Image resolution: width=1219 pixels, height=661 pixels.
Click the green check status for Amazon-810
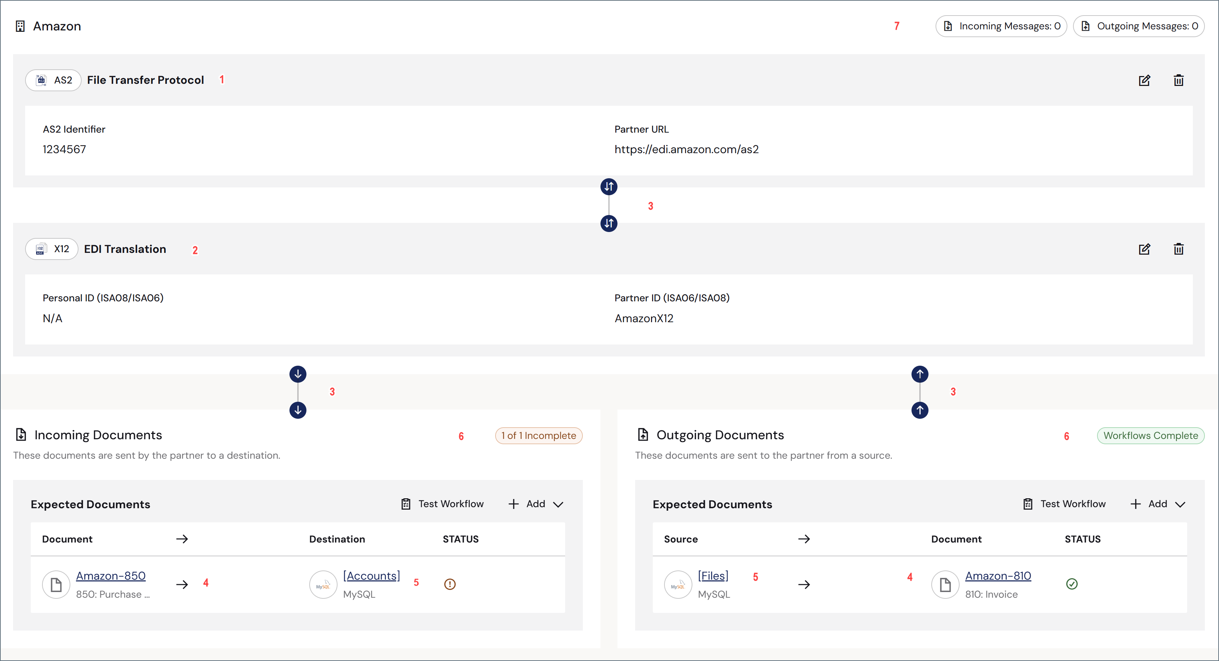click(x=1072, y=584)
